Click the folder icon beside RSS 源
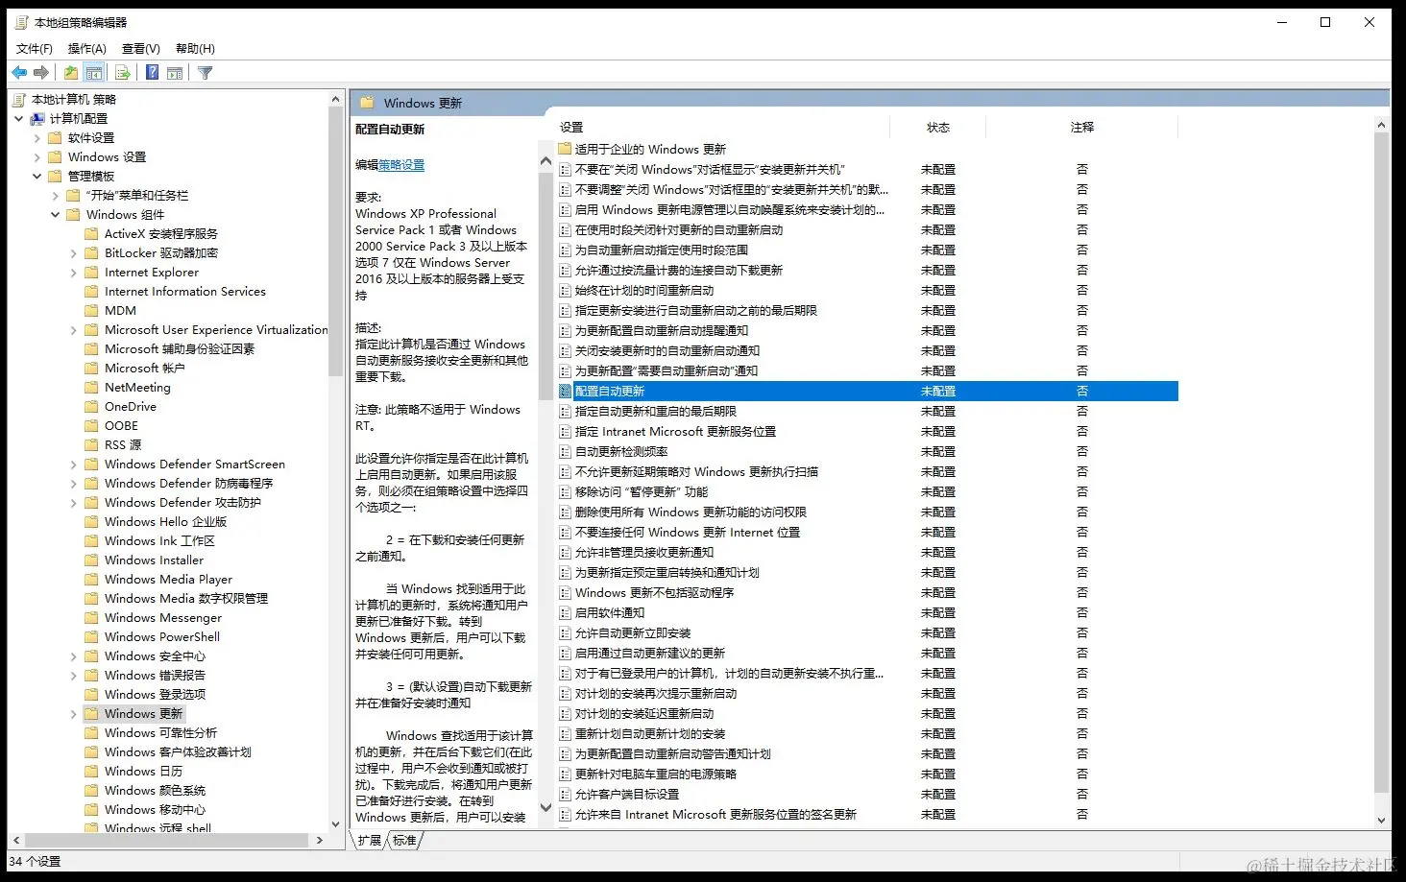The height and width of the screenshot is (882, 1406). (x=92, y=445)
